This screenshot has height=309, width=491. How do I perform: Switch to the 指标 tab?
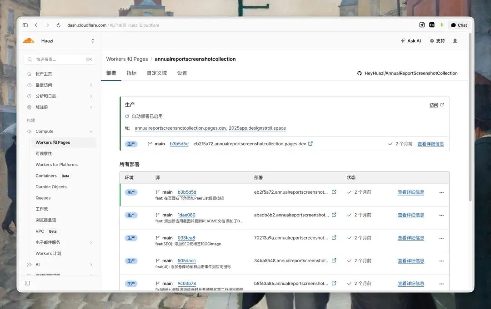(131, 73)
